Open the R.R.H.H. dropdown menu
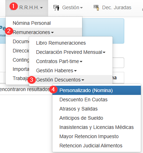Viewport: 143px width, 153px height. coord(27,8)
